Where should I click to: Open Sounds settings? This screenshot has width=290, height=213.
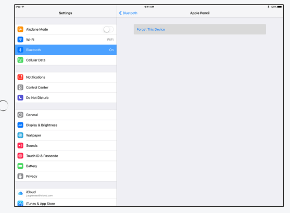(x=66, y=145)
